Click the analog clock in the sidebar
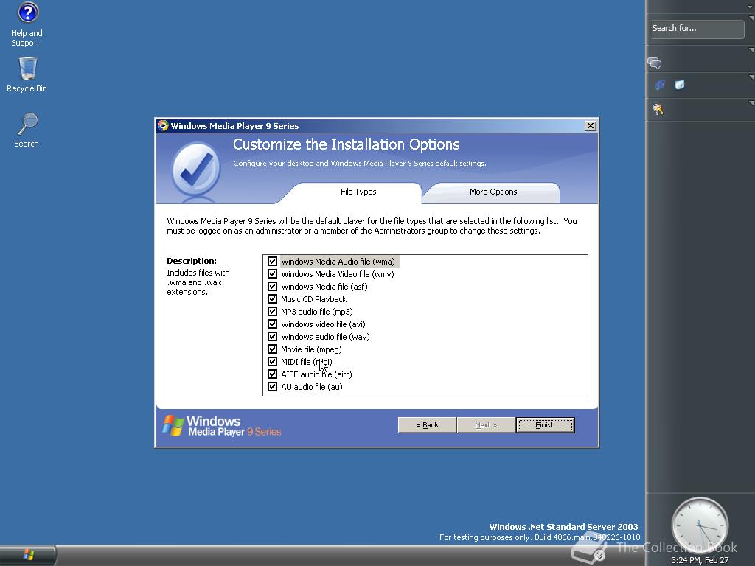Image resolution: width=755 pixels, height=566 pixels. point(700,525)
